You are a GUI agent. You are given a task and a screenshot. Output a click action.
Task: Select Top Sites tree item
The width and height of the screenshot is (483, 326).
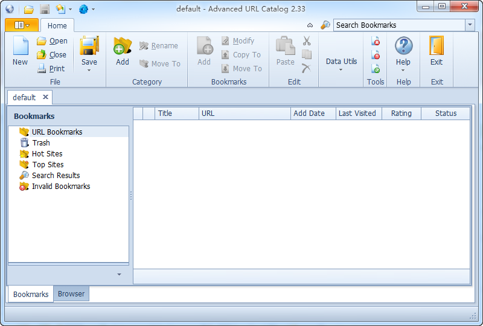[48, 165]
